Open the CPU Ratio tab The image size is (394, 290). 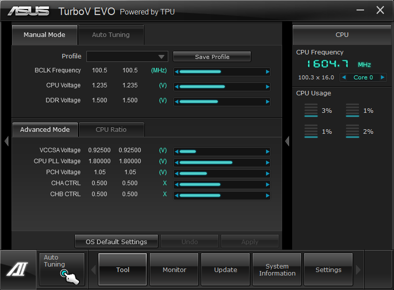click(111, 130)
